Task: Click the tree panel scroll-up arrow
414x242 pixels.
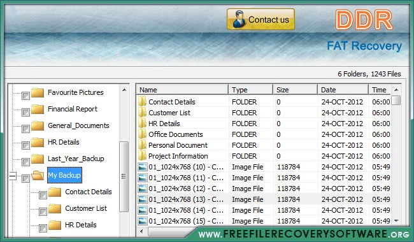Action: (x=124, y=90)
